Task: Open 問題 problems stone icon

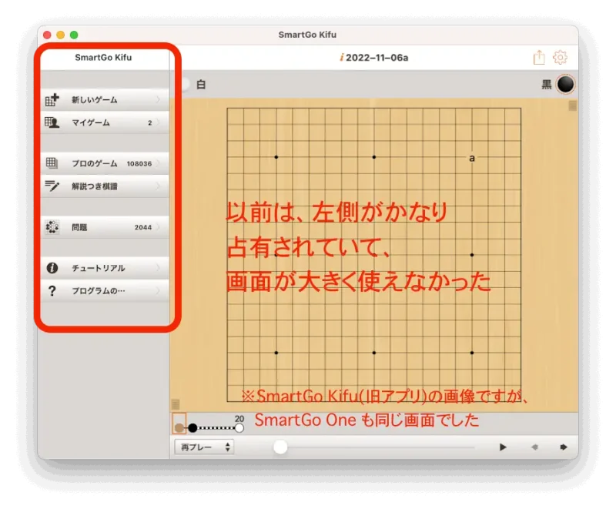Action: click(x=52, y=227)
